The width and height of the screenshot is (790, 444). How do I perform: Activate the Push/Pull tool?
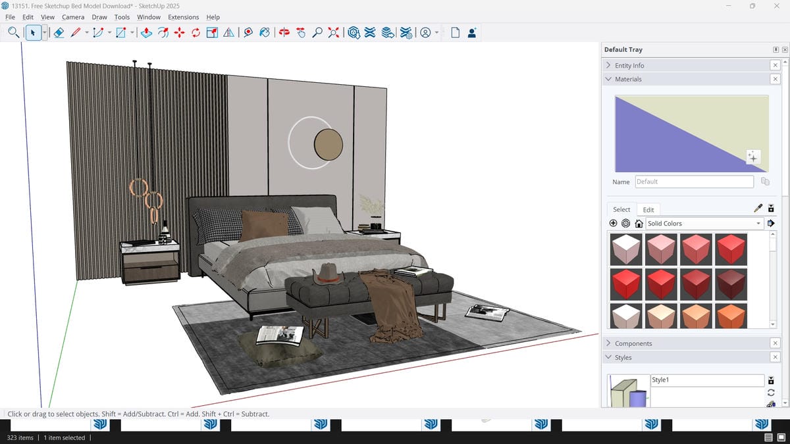click(x=146, y=32)
